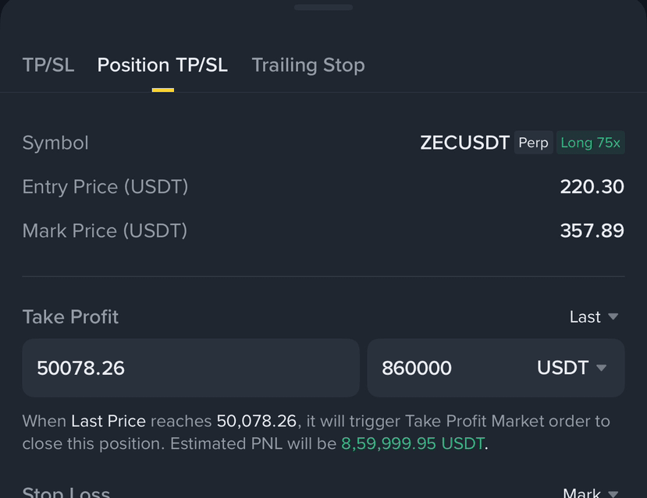Click the arrow next to Last
The height and width of the screenshot is (498, 647).
pos(613,316)
